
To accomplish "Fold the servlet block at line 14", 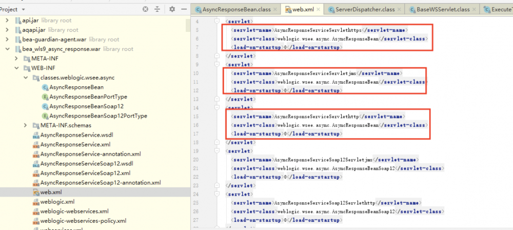I will 216,108.
